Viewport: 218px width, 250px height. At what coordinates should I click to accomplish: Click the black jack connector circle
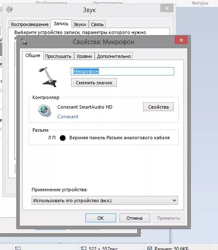click(x=63, y=138)
